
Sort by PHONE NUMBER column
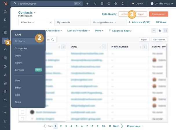point(140,47)
